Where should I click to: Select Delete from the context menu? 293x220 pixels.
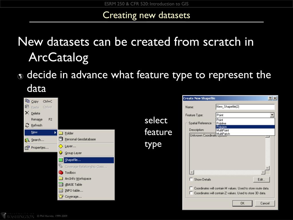pos(41,113)
